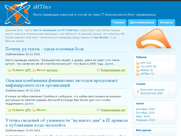Open Лента переводов на ИТ-тематику link

click(x=56, y=30)
